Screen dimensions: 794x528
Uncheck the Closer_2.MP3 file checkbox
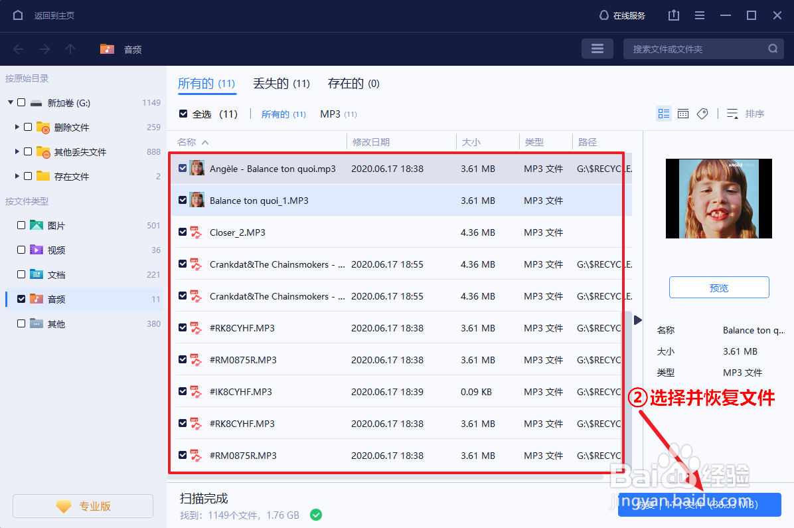(x=184, y=232)
